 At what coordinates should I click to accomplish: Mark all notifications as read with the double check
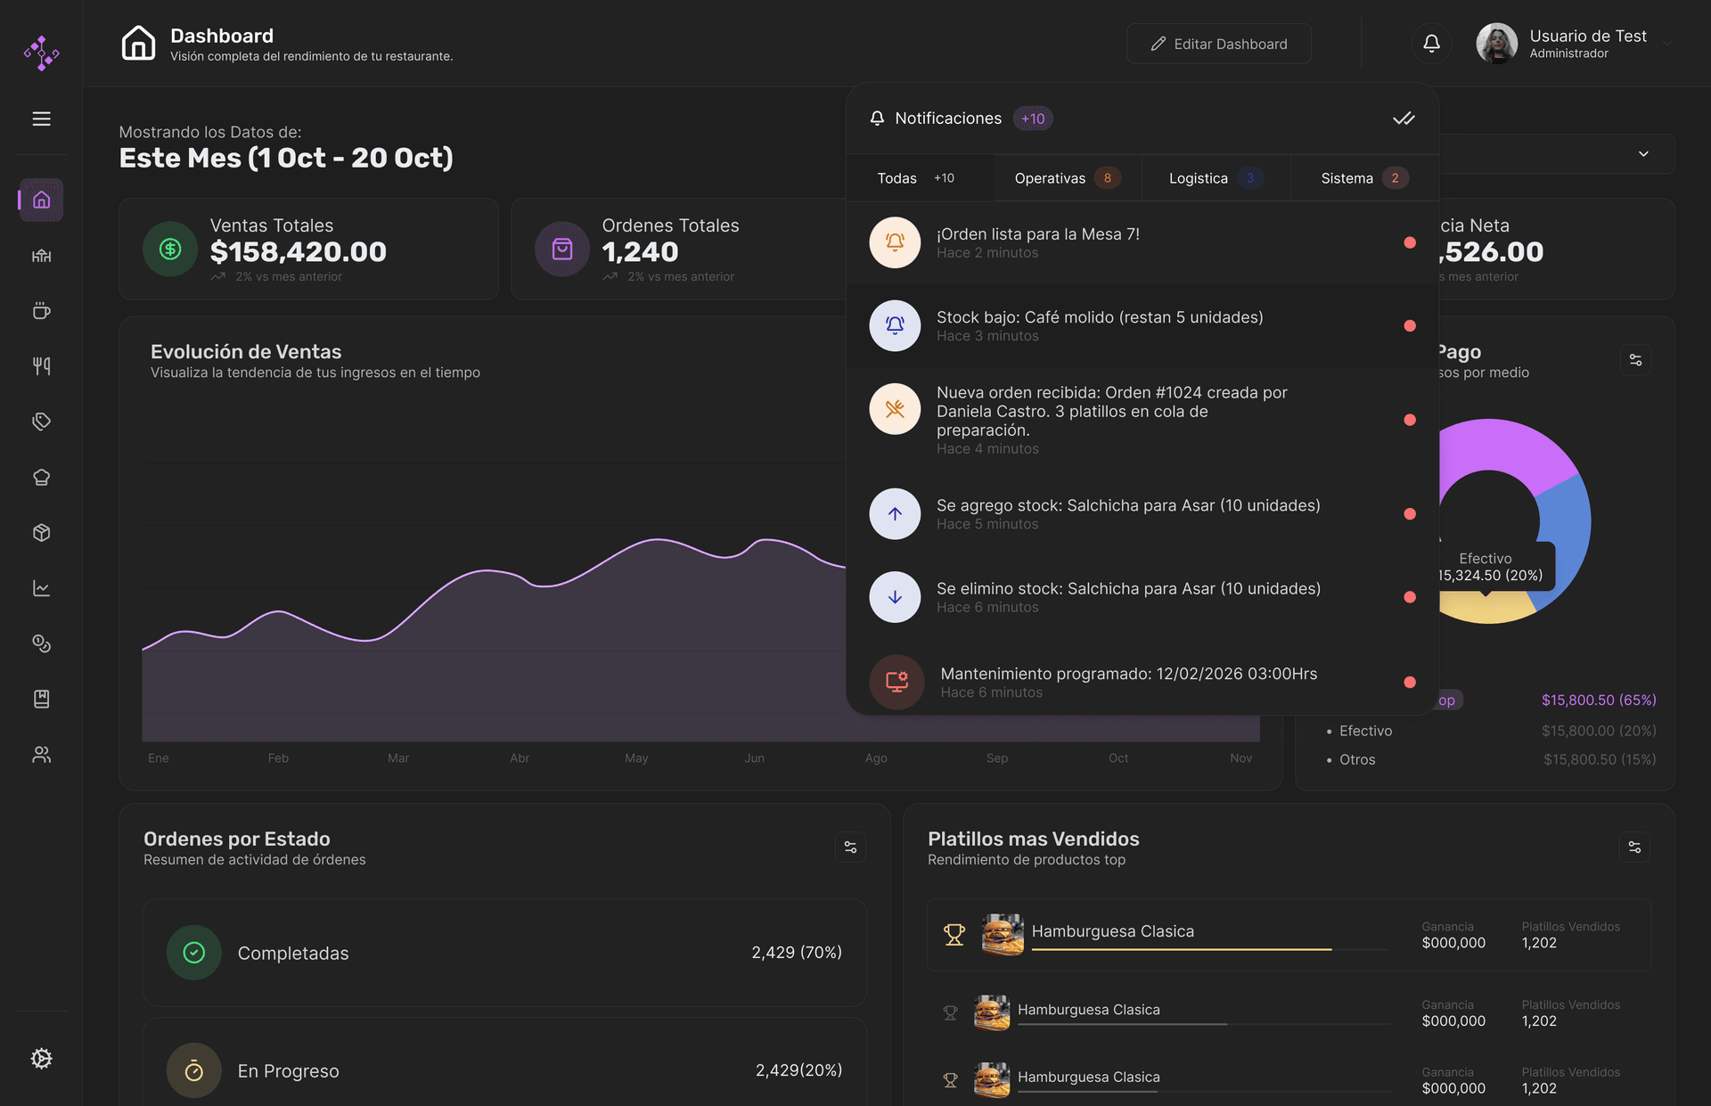(x=1404, y=118)
